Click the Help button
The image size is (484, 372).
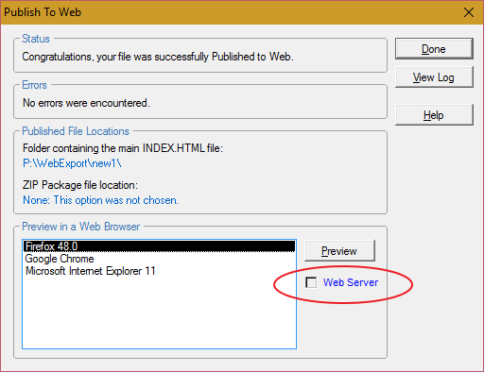click(x=434, y=115)
